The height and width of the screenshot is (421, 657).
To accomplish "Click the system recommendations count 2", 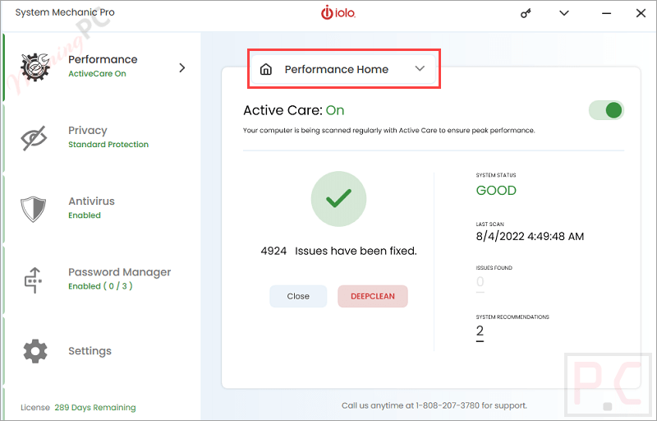I will coord(480,331).
